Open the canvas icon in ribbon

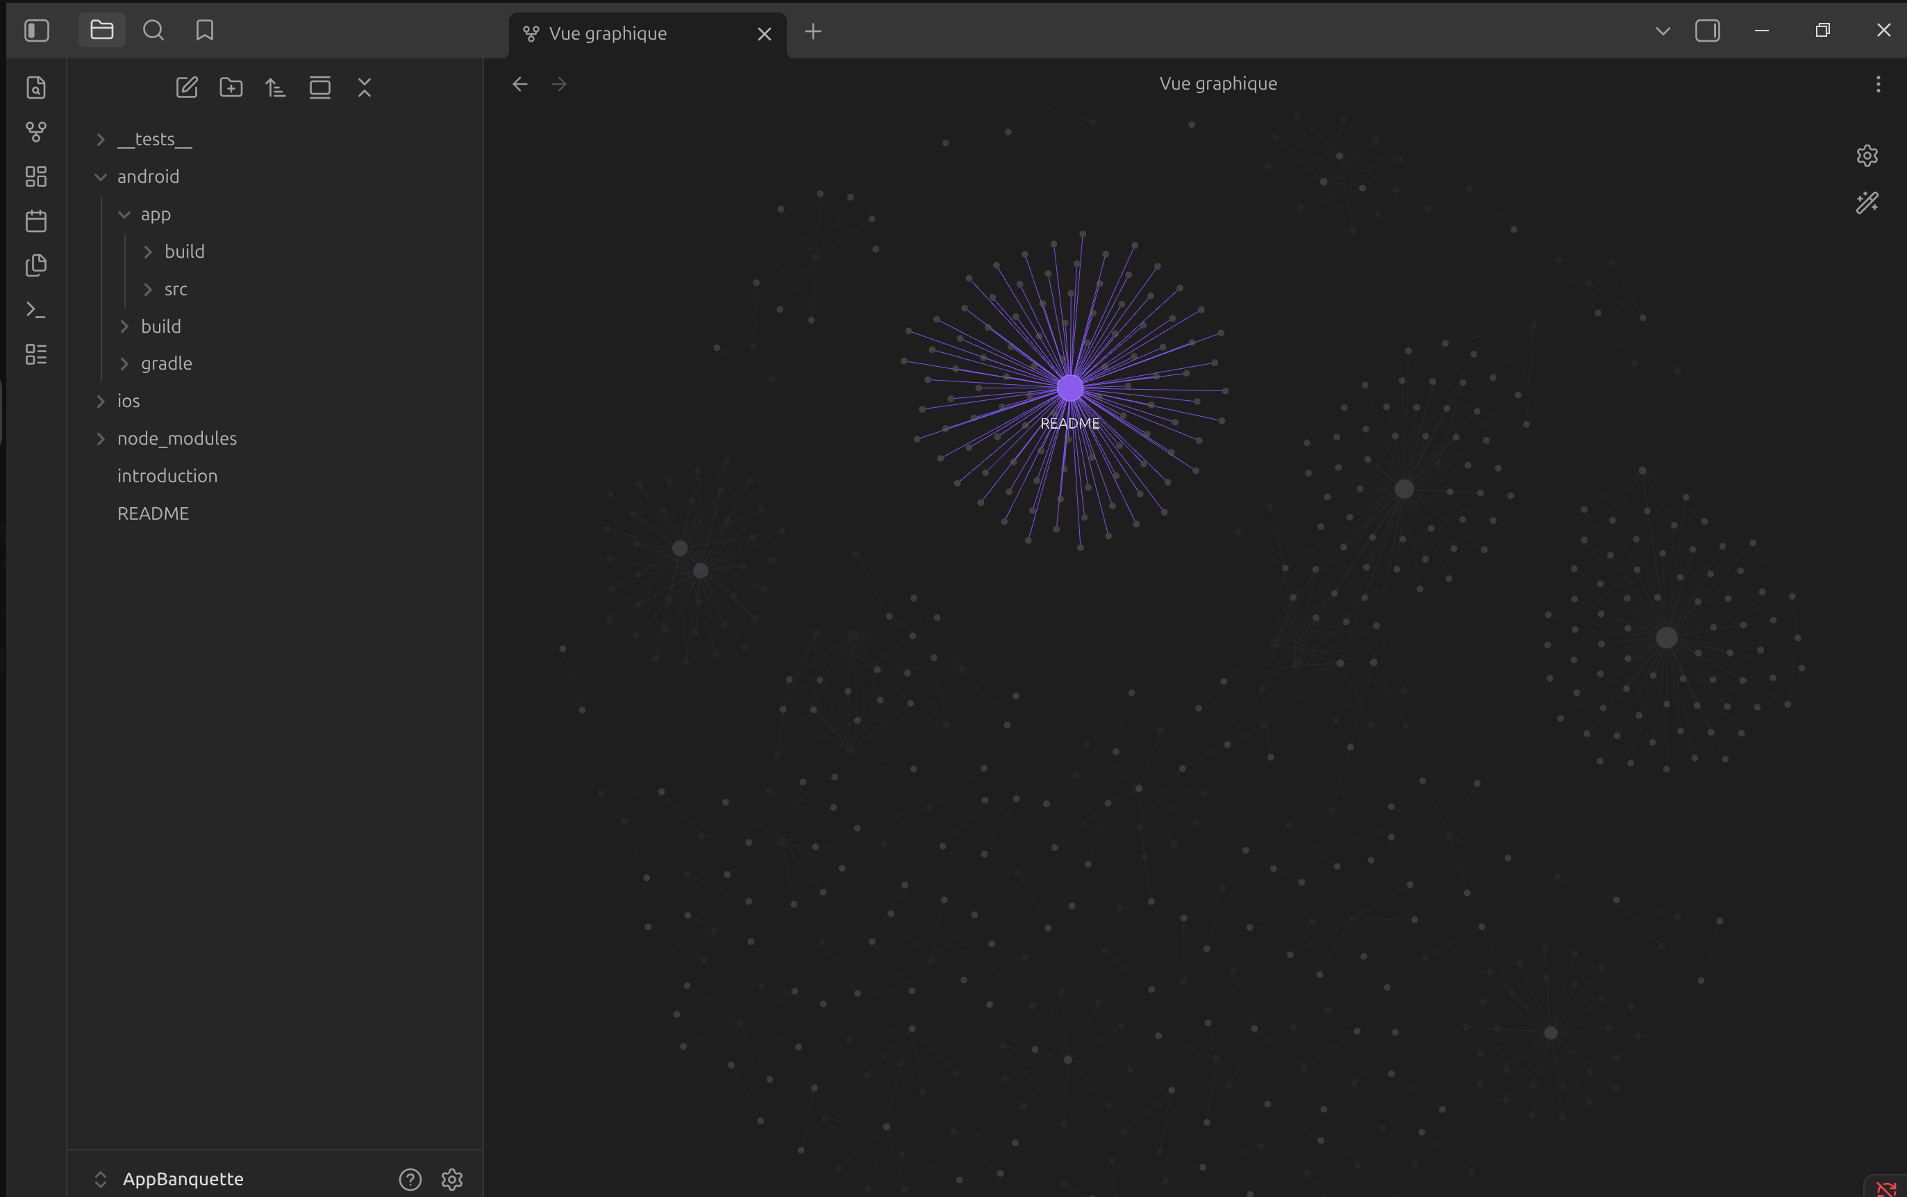click(35, 176)
